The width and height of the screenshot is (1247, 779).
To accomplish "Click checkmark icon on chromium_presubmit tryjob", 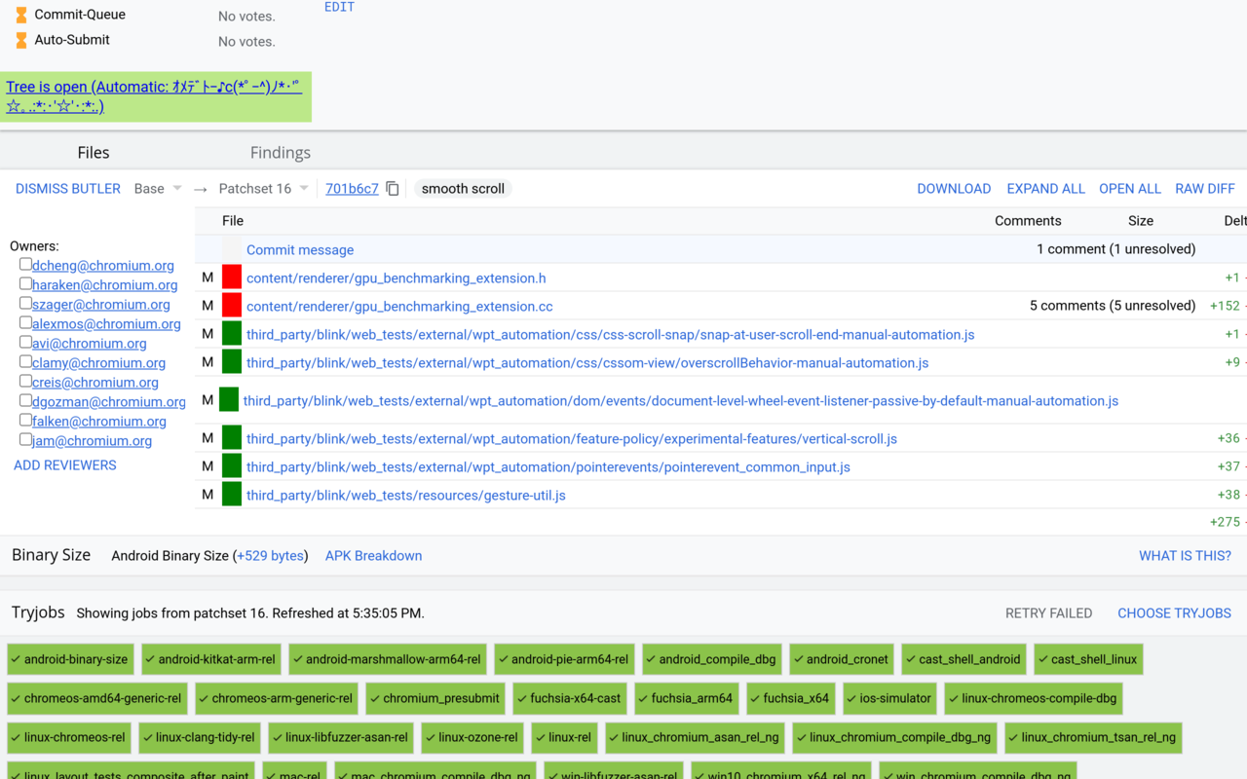I will [375, 698].
